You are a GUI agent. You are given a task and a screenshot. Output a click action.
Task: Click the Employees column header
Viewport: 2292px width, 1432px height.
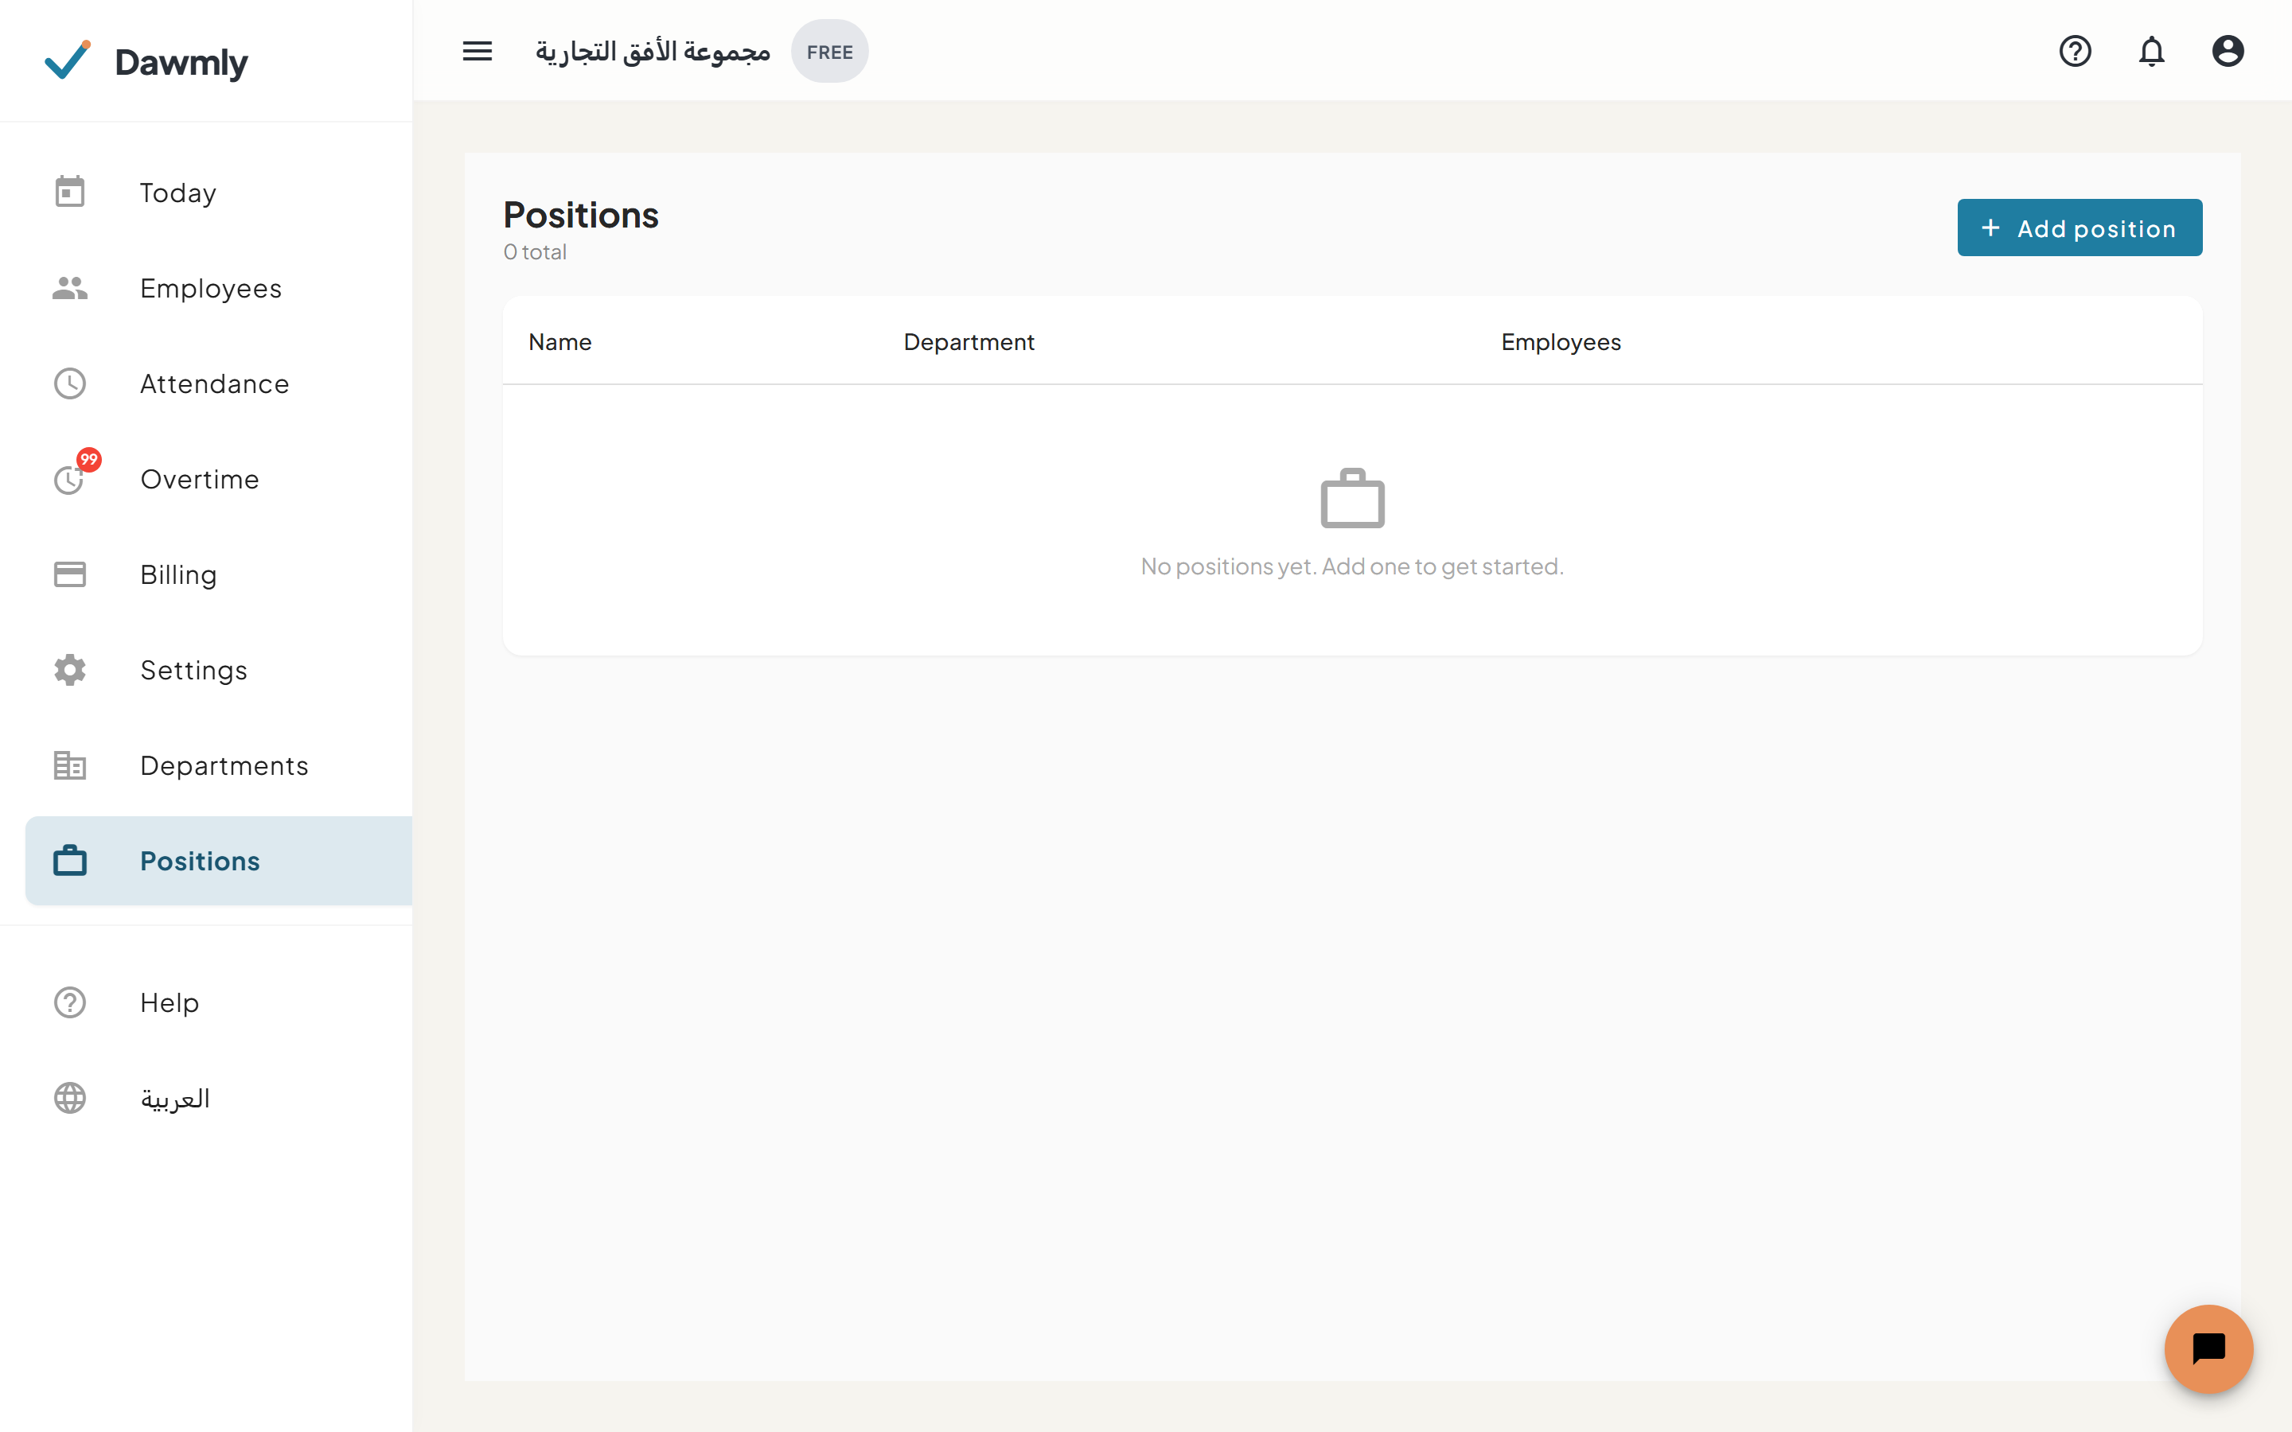pyautogui.click(x=1561, y=342)
